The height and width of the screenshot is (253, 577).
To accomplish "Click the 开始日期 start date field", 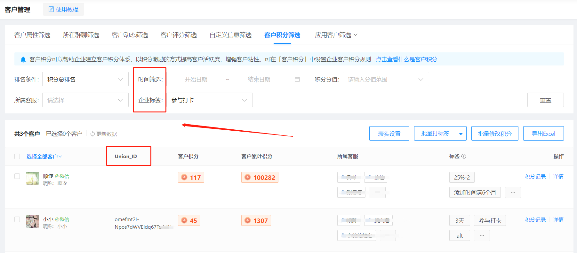I will coord(196,79).
